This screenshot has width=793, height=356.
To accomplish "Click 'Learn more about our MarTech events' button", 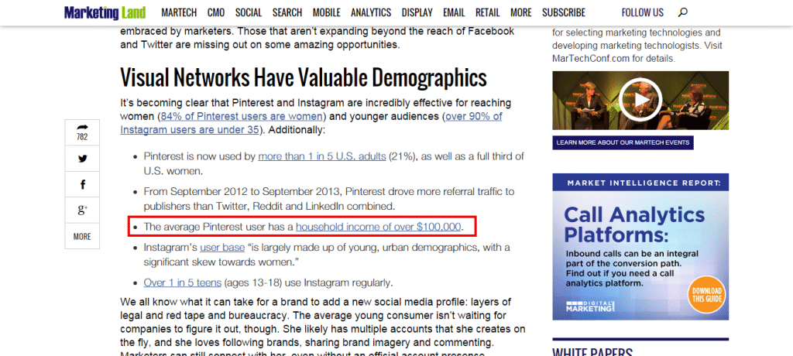I will (x=623, y=142).
